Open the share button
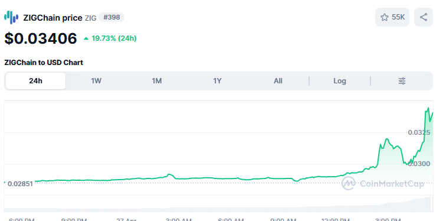Screen dimensions: 443x221 coord(424,17)
